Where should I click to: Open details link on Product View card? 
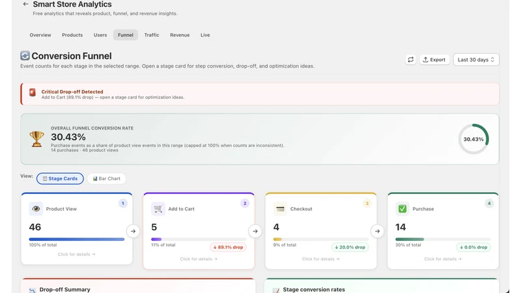click(x=76, y=254)
